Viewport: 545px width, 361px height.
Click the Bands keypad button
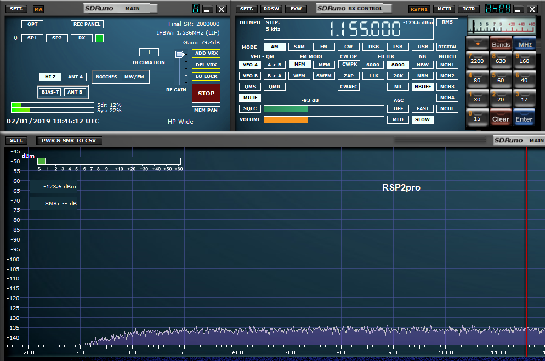click(x=501, y=44)
